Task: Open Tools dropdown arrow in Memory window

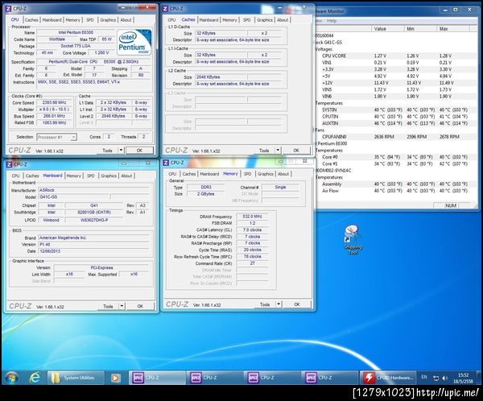Action: 279,304
